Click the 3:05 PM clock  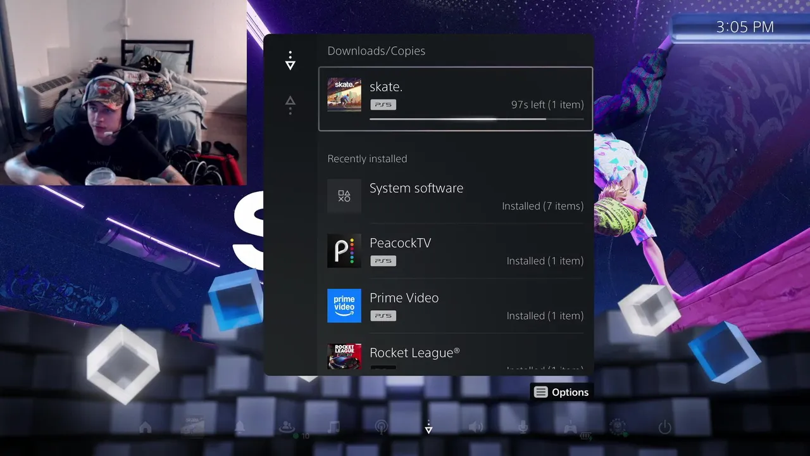pyautogui.click(x=745, y=27)
